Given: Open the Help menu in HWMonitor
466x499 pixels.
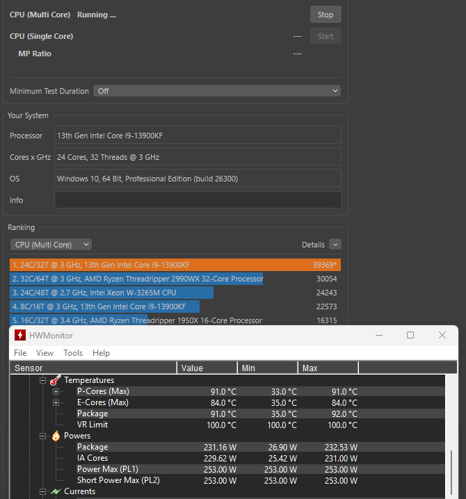Looking at the screenshot, I should point(102,353).
